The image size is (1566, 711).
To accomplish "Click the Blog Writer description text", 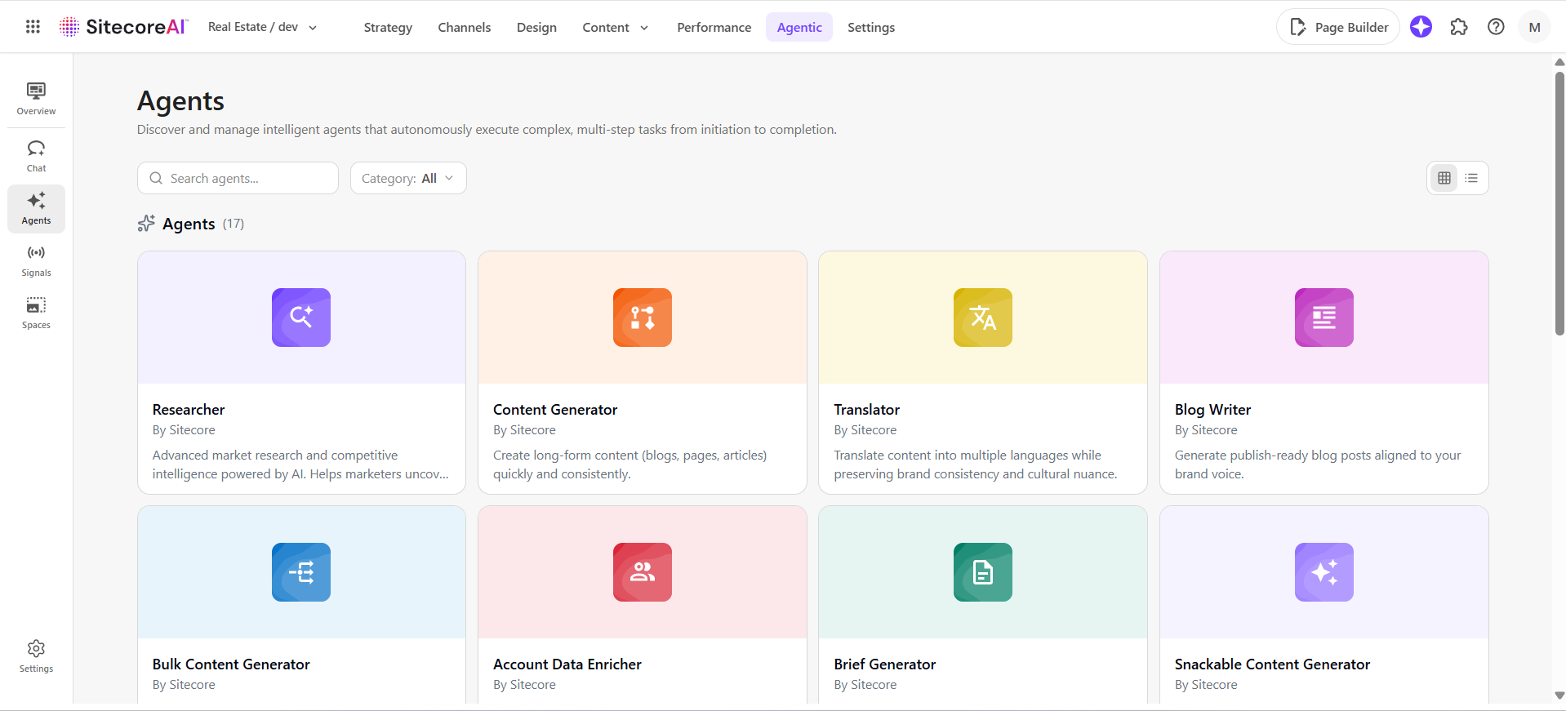I will pyautogui.click(x=1318, y=464).
